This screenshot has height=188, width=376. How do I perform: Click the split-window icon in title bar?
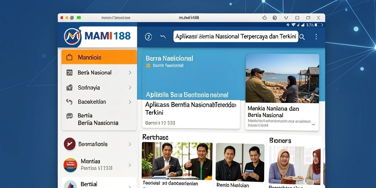click(297, 18)
